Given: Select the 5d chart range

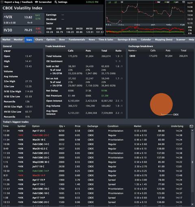Looking at the screenshot, I should tap(122, 2).
